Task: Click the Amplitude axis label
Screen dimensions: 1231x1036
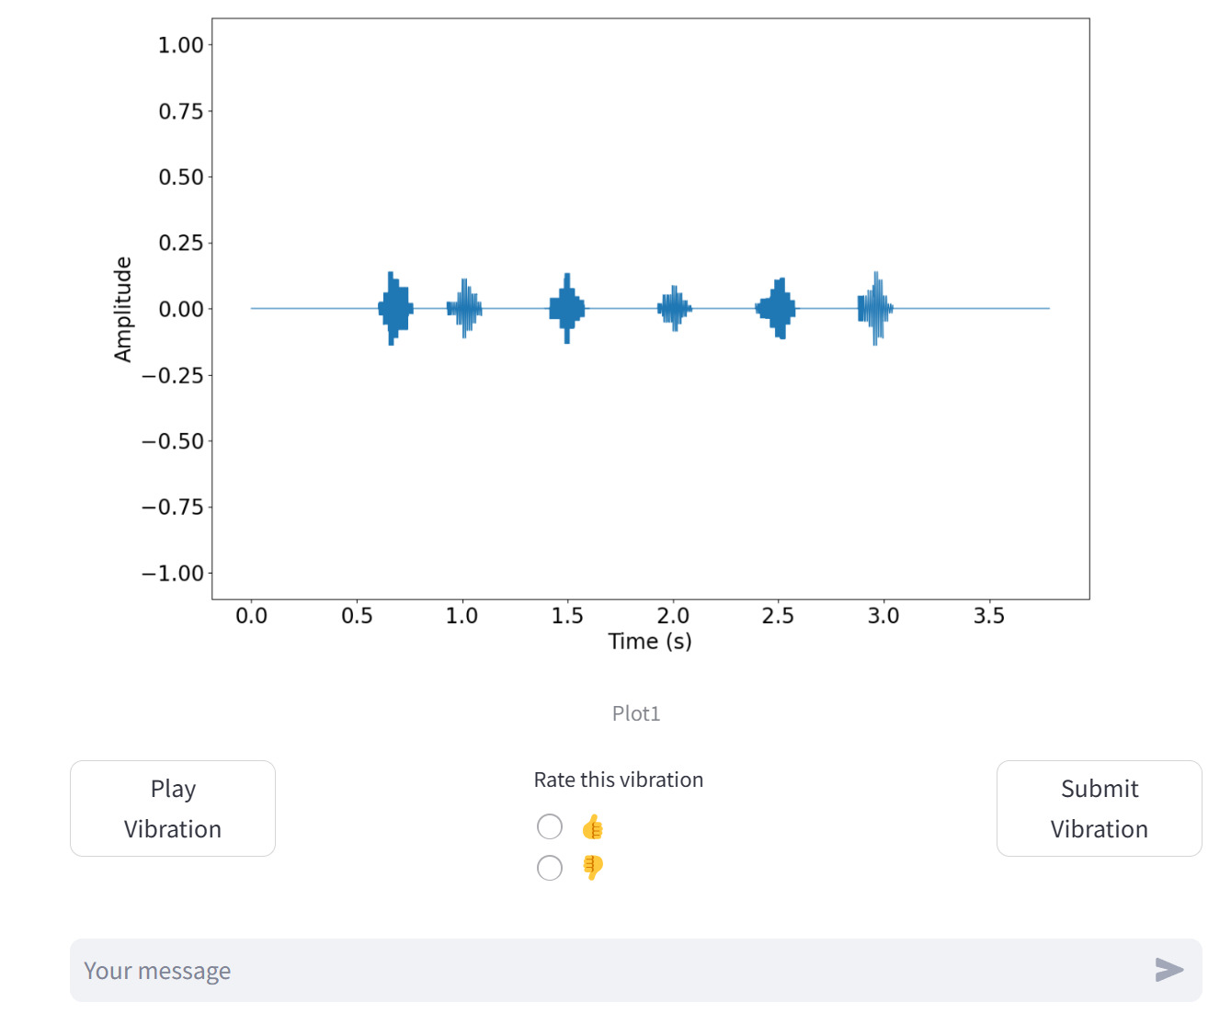Action: pyautogui.click(x=123, y=310)
